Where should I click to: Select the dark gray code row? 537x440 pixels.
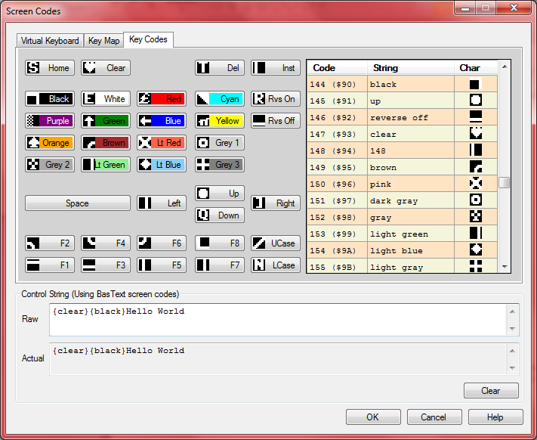[402, 200]
